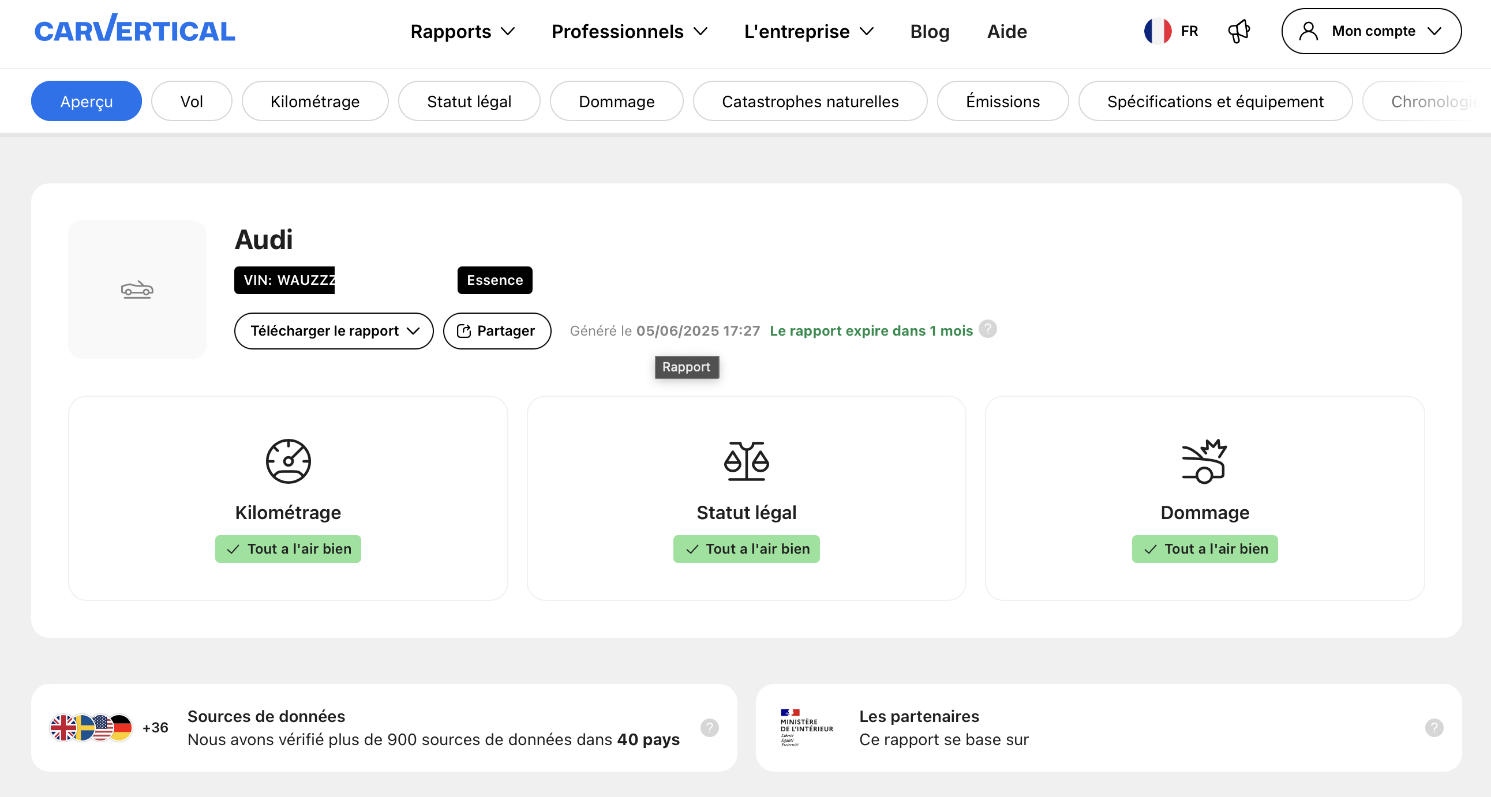
Task: Click the country flags group icon
Action: click(x=91, y=728)
